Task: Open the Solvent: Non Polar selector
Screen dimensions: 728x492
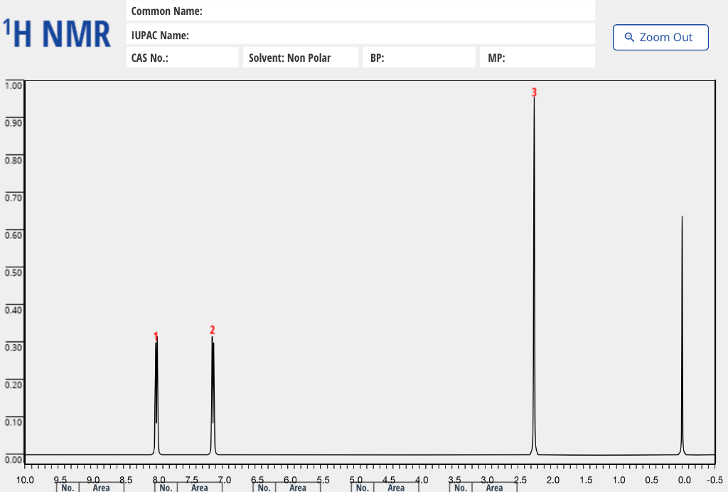Action: (x=300, y=57)
